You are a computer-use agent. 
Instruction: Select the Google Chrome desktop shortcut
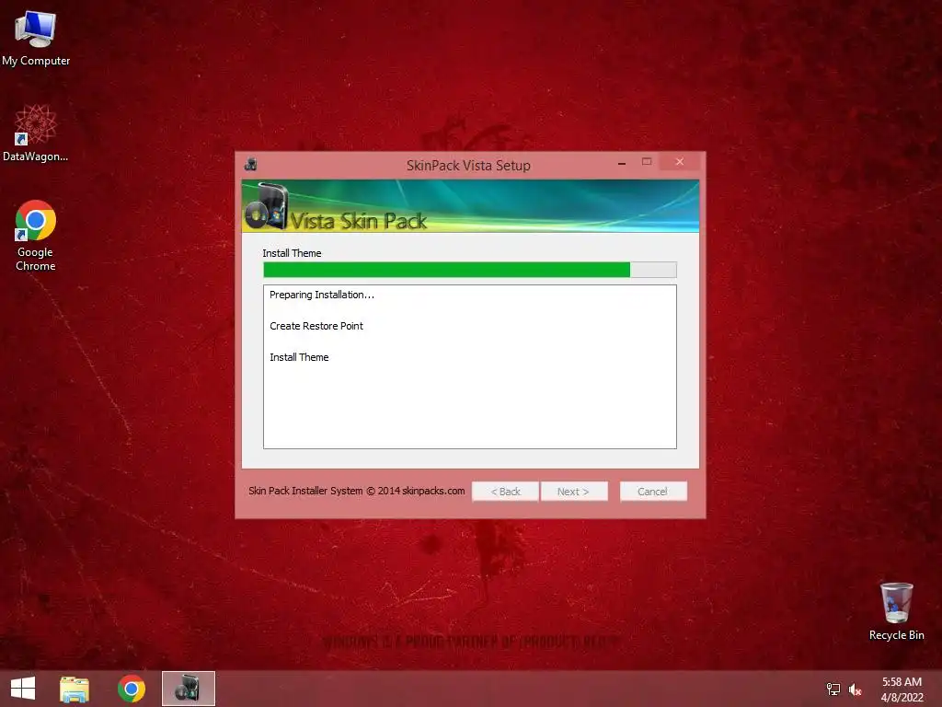(x=36, y=235)
